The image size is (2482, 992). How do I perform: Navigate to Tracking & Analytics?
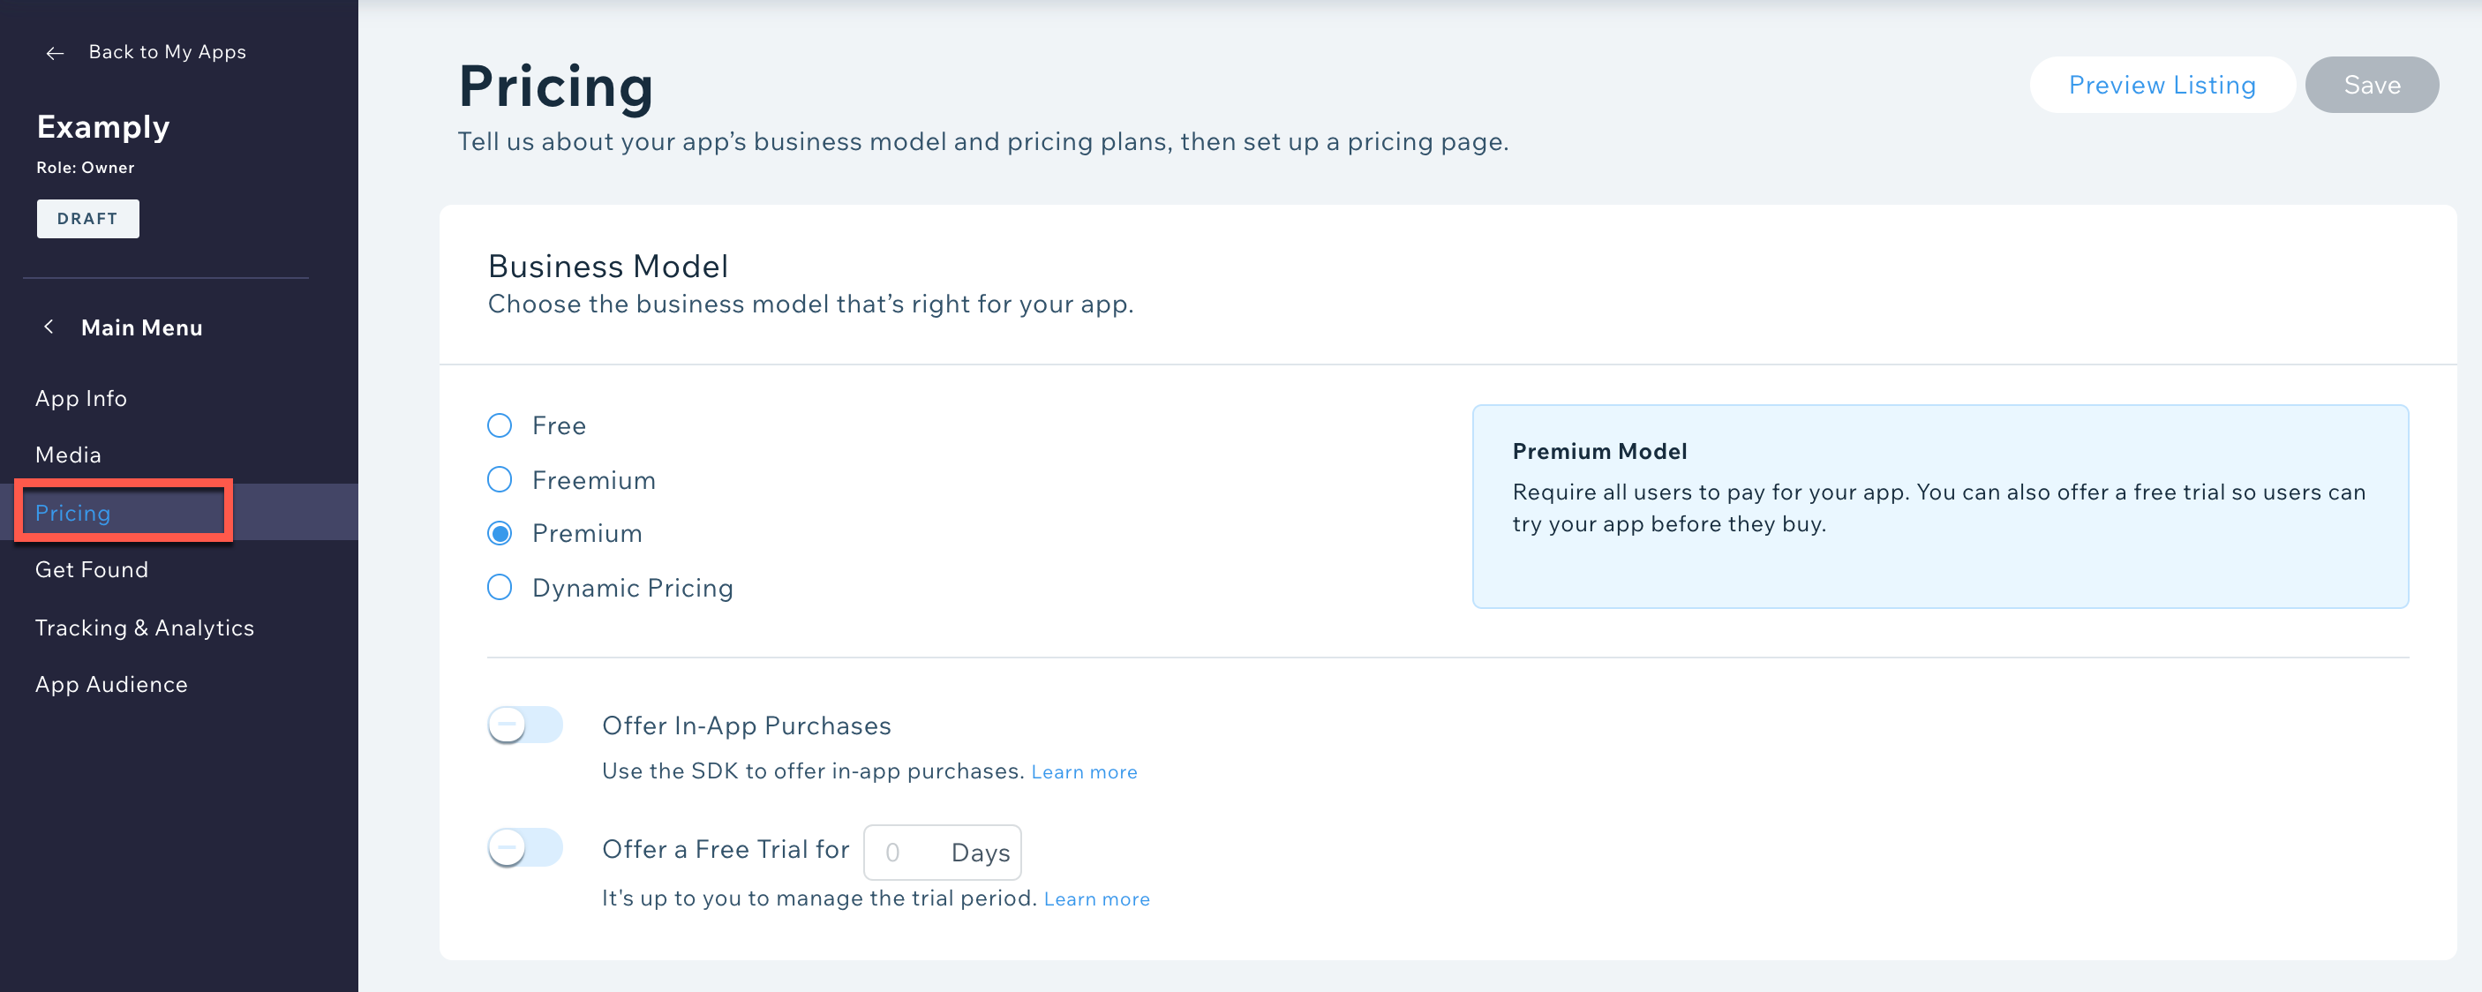pyautogui.click(x=145, y=628)
